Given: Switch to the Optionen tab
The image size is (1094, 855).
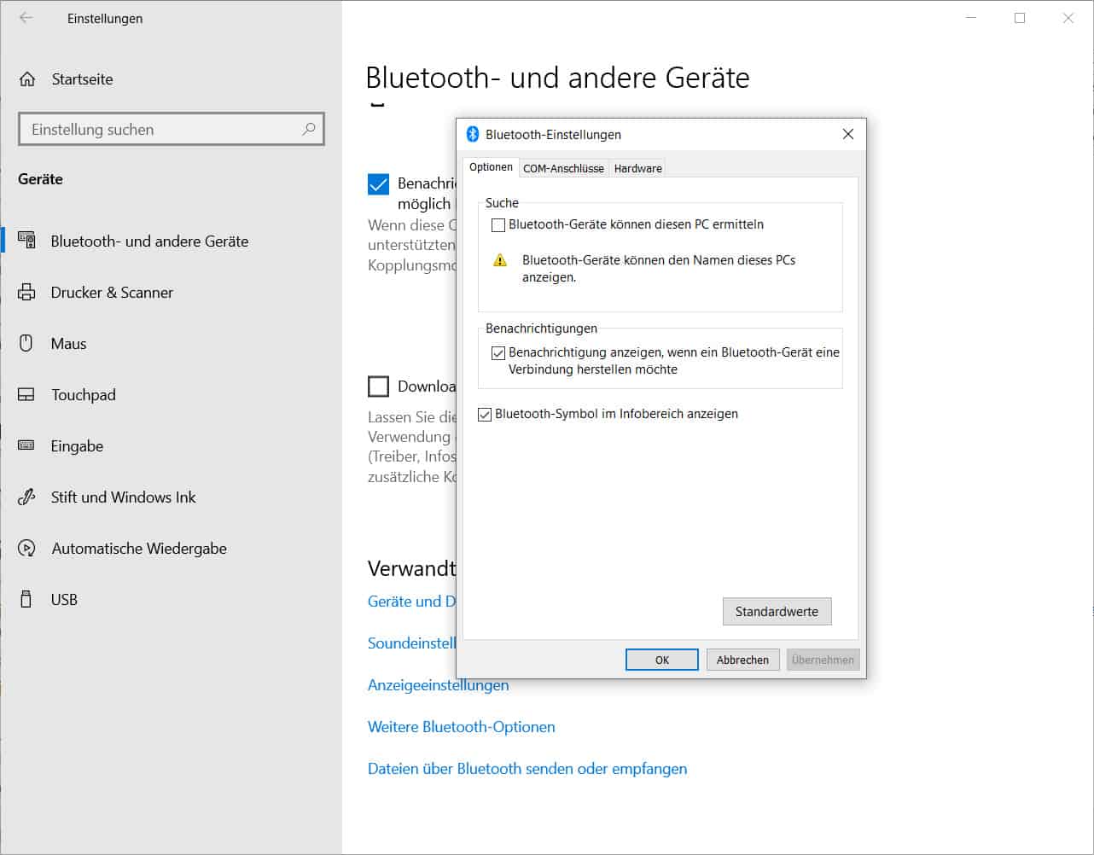Looking at the screenshot, I should click(491, 167).
